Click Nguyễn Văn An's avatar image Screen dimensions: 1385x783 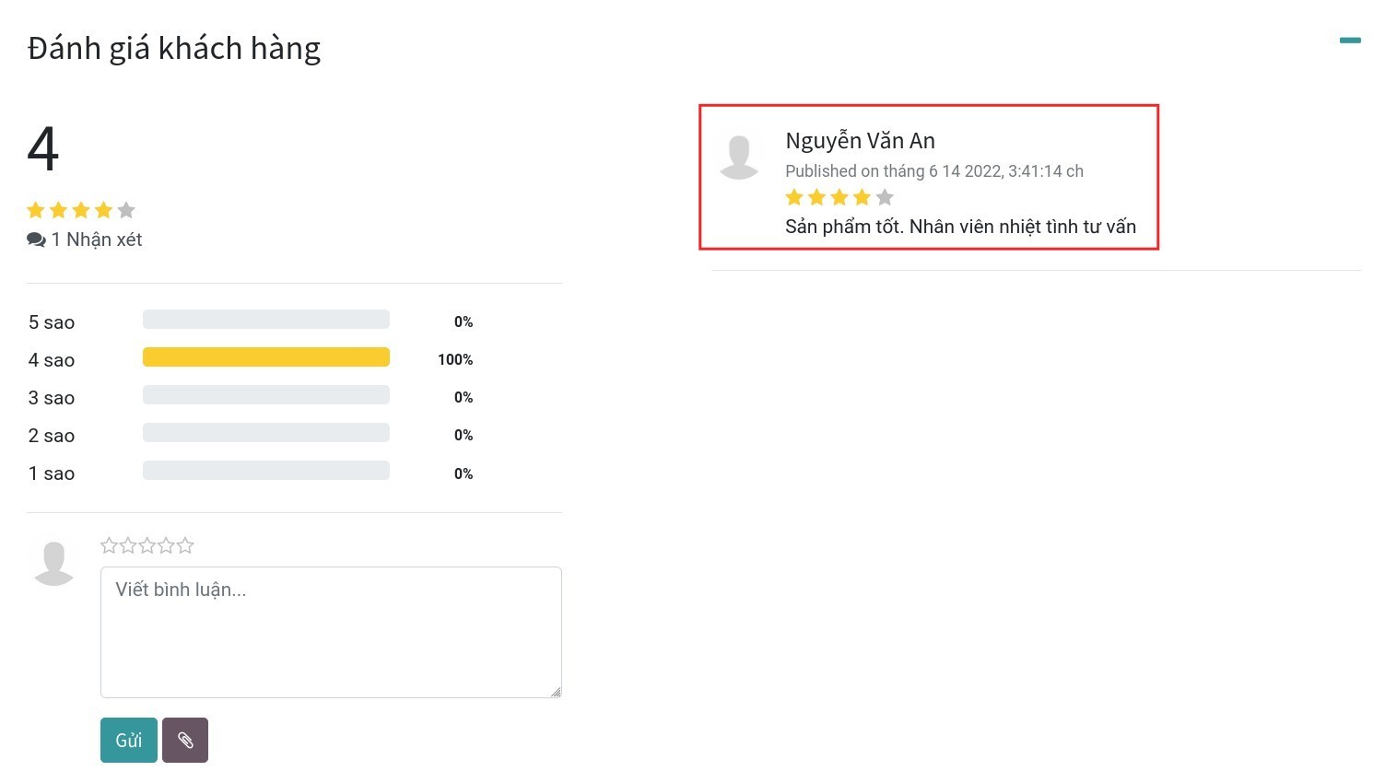[739, 157]
